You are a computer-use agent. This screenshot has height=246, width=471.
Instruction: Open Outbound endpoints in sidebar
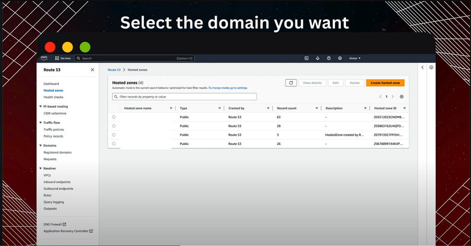click(58, 189)
